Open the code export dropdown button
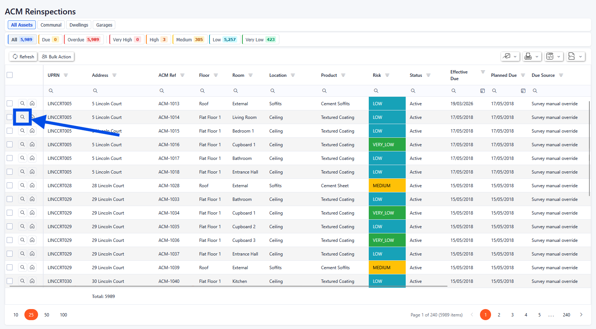 [x=554, y=56]
